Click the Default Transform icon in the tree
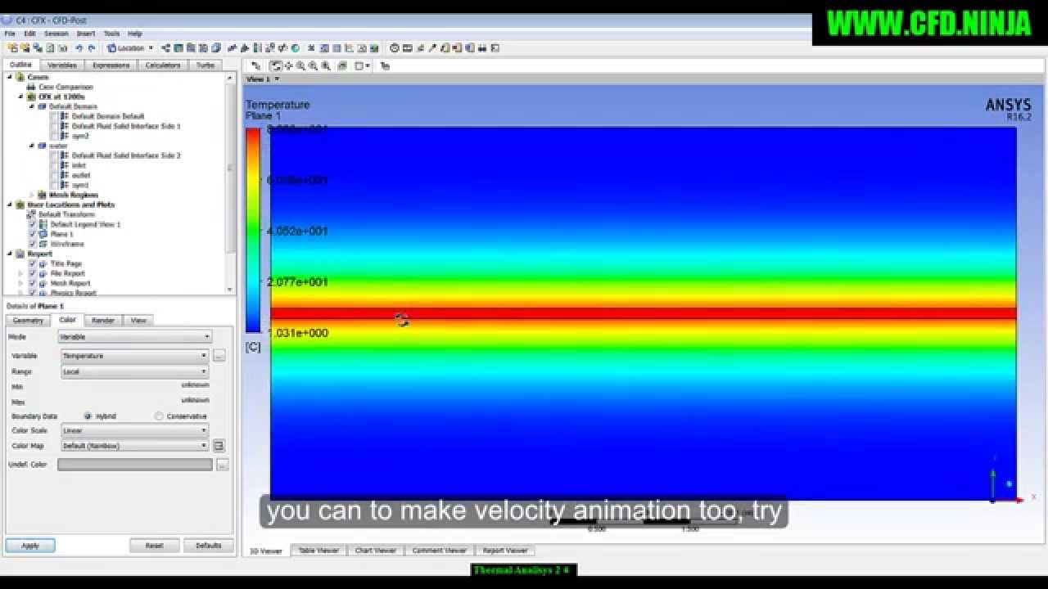Viewport: 1048px width, 589px height. tap(31, 214)
